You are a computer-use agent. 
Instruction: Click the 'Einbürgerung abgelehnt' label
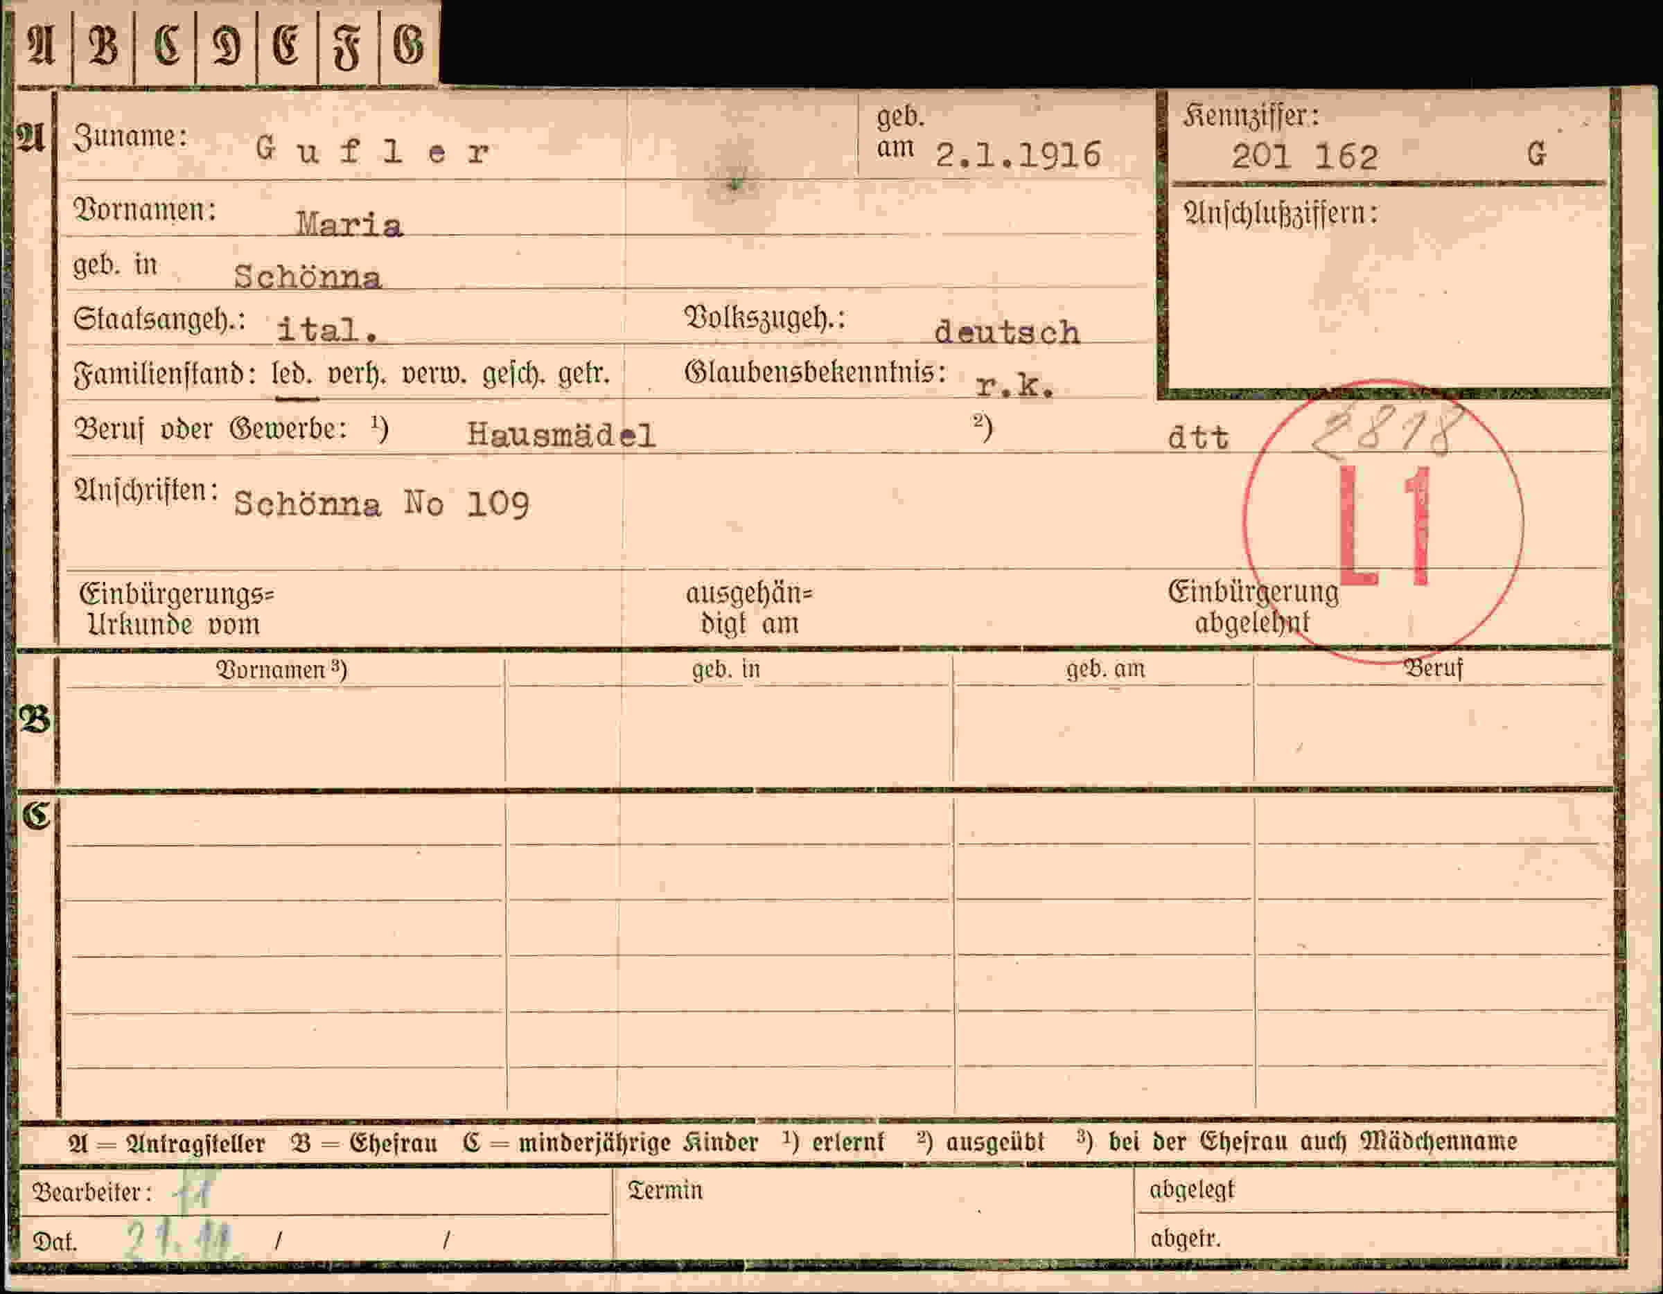(x=1253, y=608)
